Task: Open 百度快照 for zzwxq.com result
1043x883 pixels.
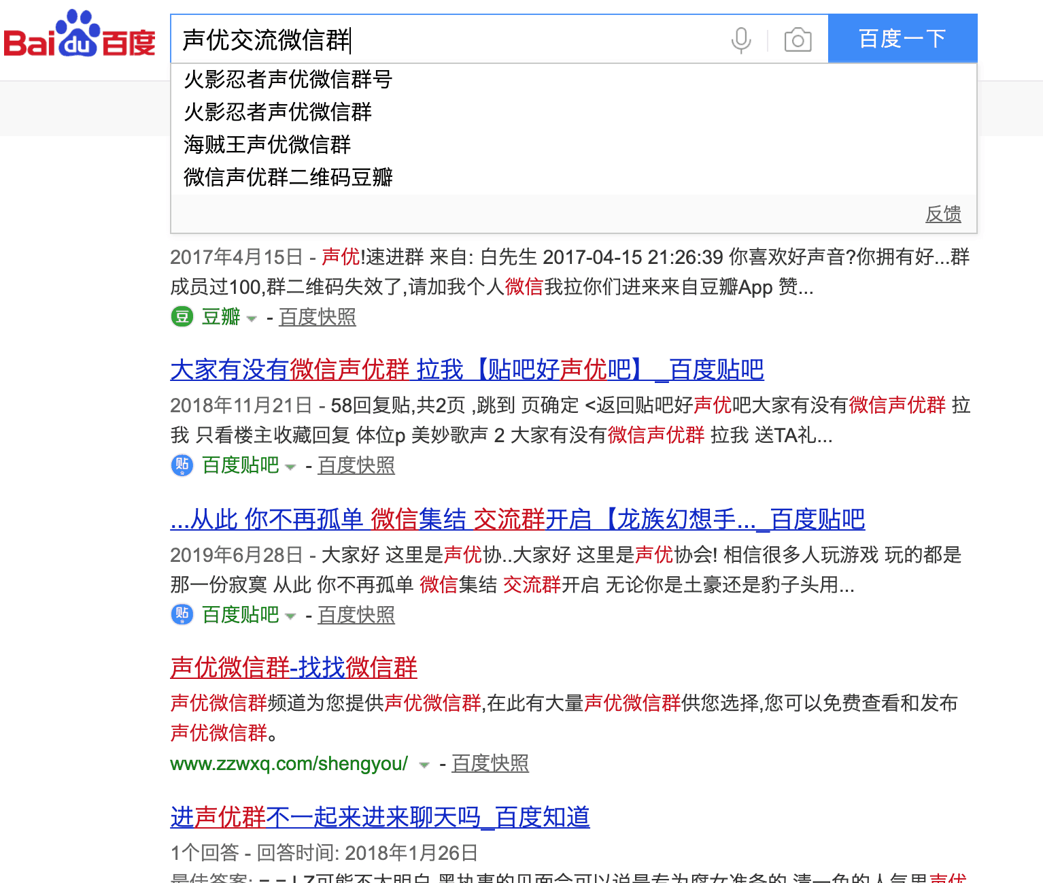Action: (490, 763)
